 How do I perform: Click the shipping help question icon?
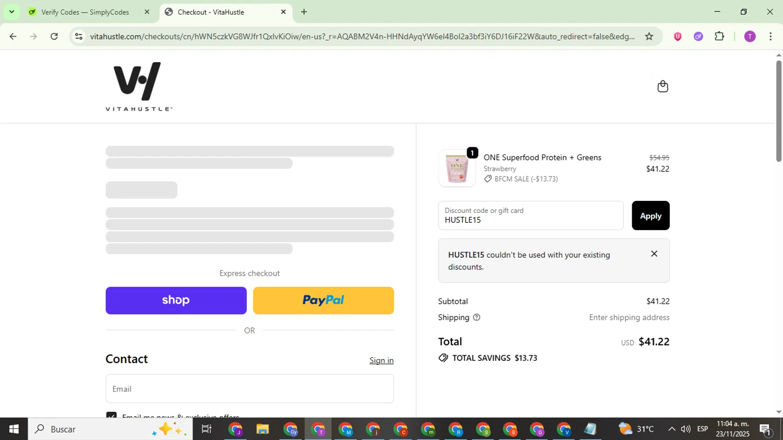476,317
